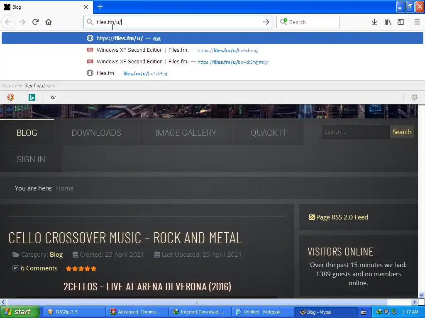Screen dimensions: 425x318
Task: Open the hamburger application menu
Action: pos(417,22)
